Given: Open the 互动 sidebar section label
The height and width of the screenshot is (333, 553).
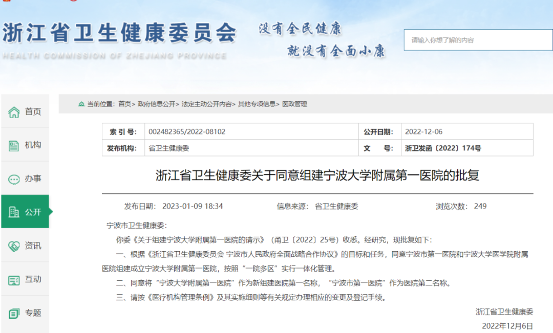Looking at the screenshot, I should pos(33,279).
